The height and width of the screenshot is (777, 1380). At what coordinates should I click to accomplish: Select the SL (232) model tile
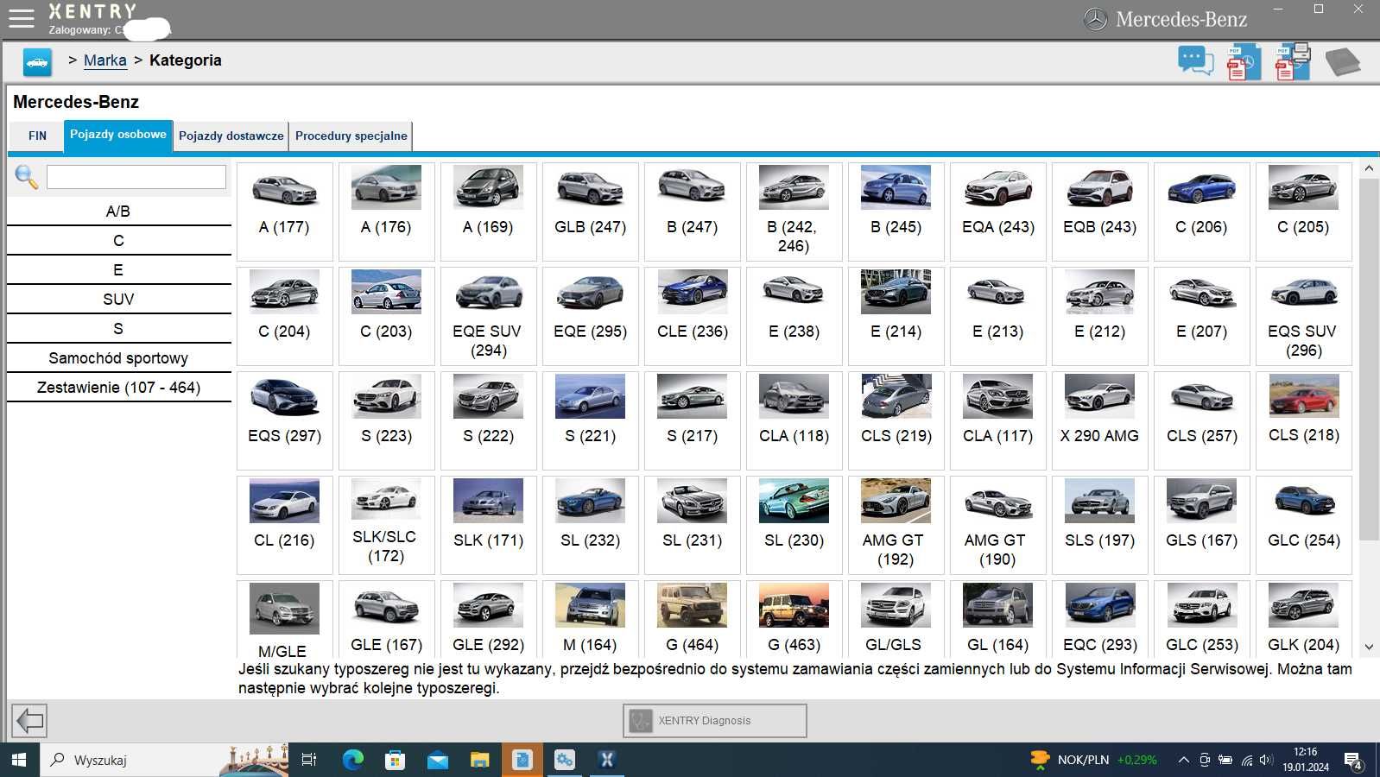pyautogui.click(x=590, y=525)
